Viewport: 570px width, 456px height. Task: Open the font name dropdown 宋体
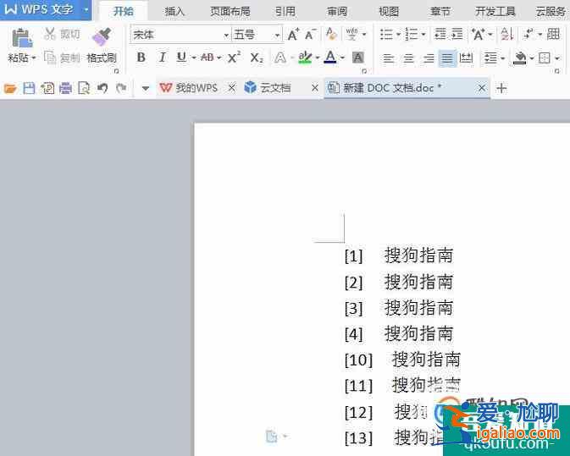click(226, 36)
